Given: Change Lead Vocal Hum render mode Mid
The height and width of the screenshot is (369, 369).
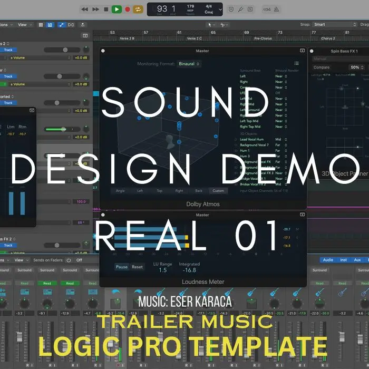Looking at the screenshot, I should click(x=281, y=139).
